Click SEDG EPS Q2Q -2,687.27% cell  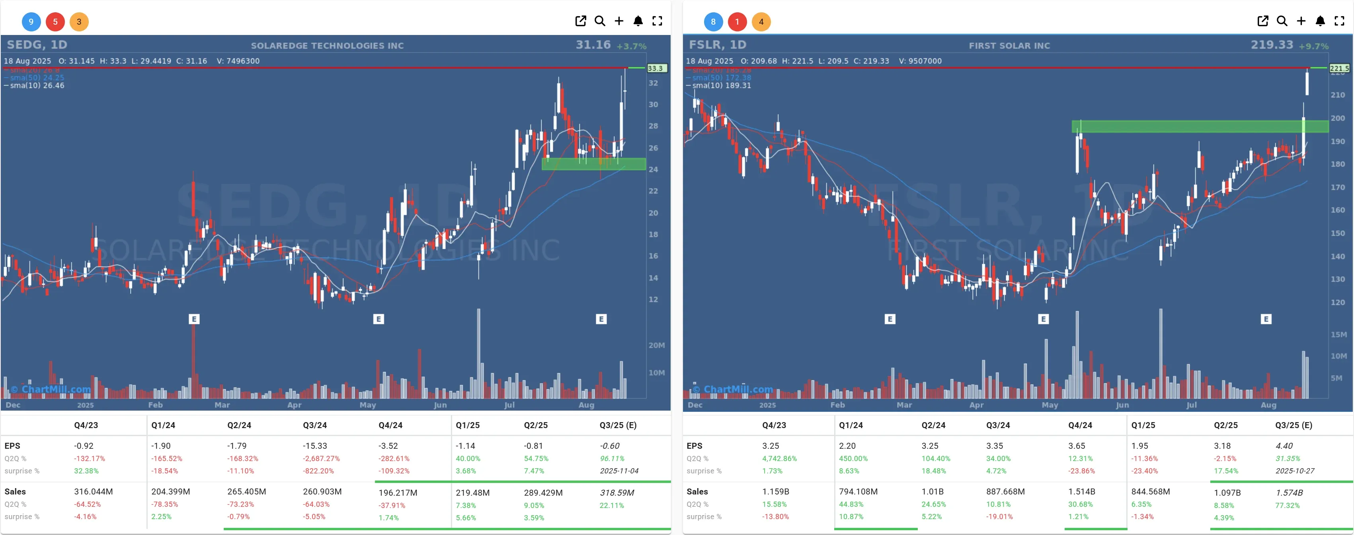click(321, 458)
